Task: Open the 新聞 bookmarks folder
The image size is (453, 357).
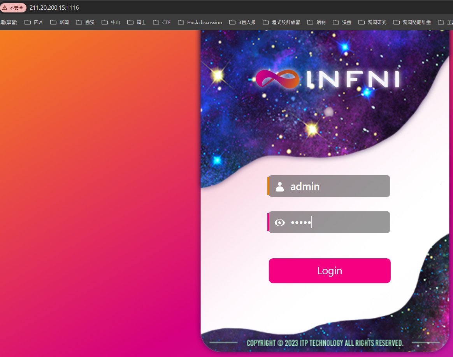Action: [x=60, y=22]
